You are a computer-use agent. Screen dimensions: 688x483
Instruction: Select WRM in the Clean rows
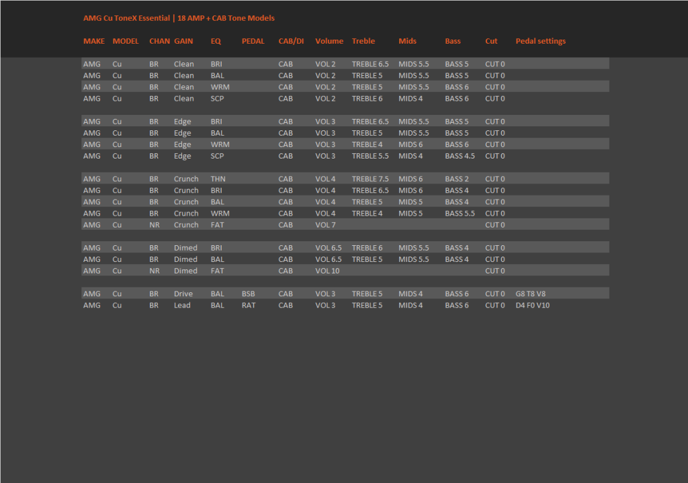pyautogui.click(x=220, y=87)
